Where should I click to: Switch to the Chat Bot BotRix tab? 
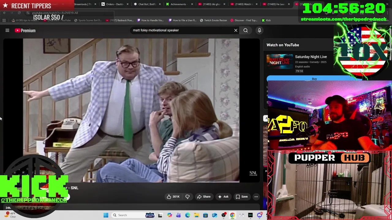(x=147, y=4)
